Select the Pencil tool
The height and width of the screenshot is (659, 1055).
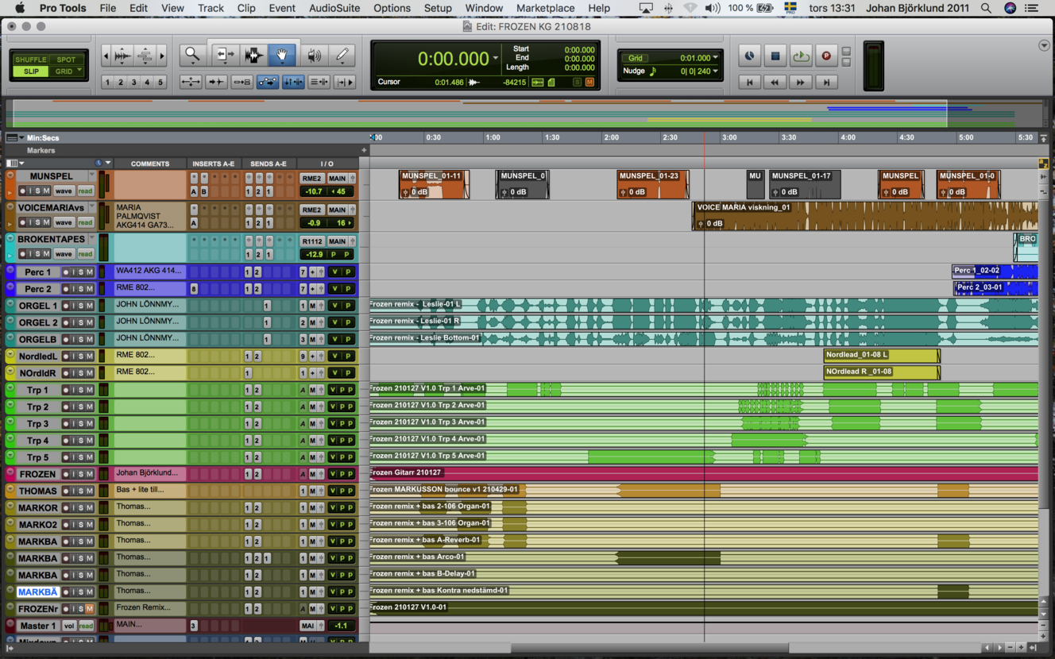click(x=342, y=55)
